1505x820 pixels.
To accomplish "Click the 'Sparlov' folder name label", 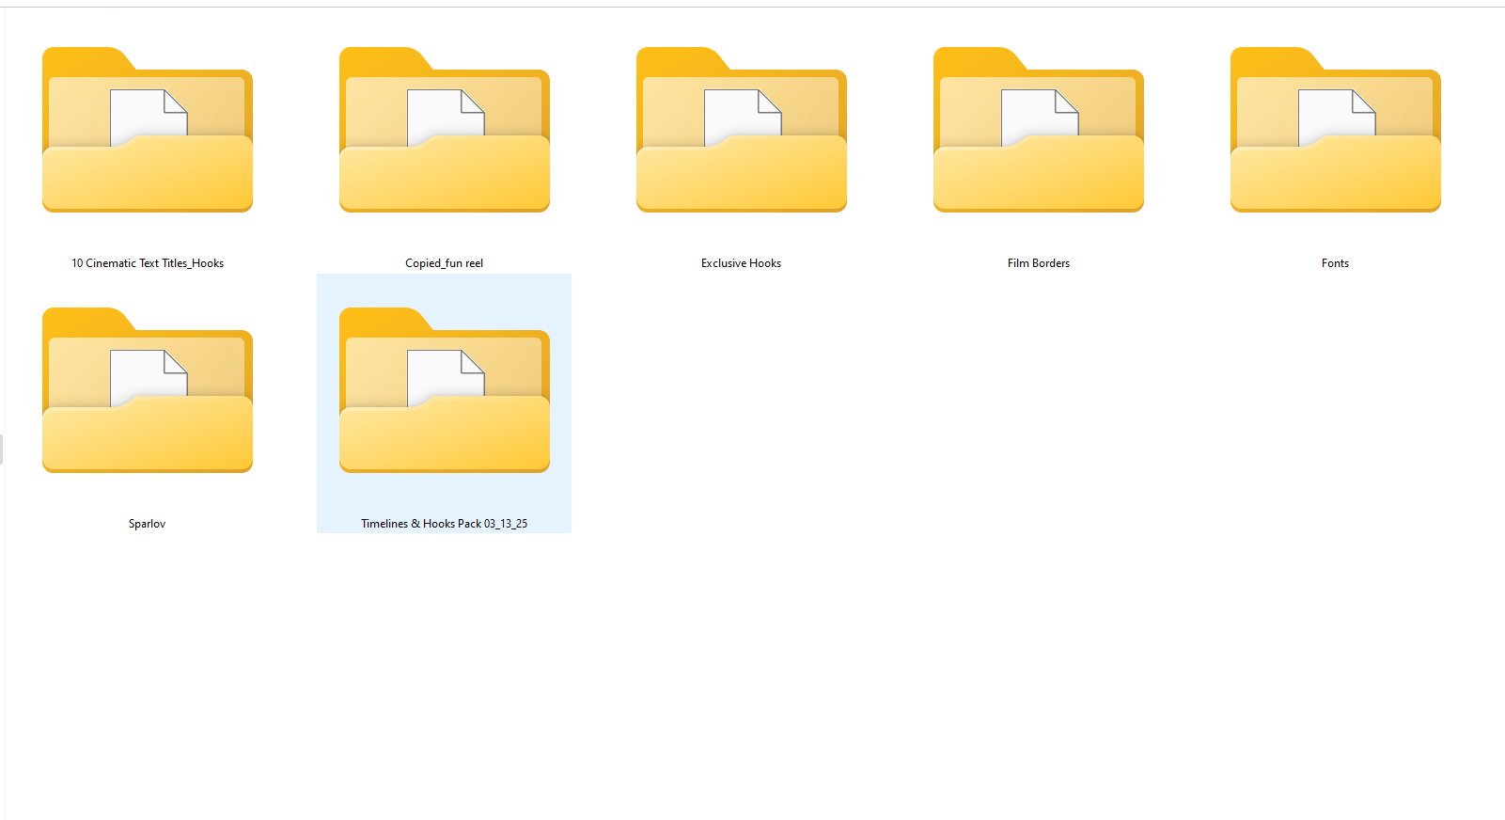I will (x=148, y=524).
